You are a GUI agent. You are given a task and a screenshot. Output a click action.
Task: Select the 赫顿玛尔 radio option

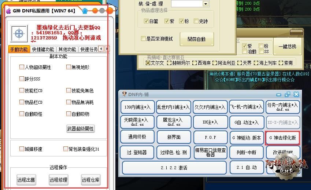point(169,63)
